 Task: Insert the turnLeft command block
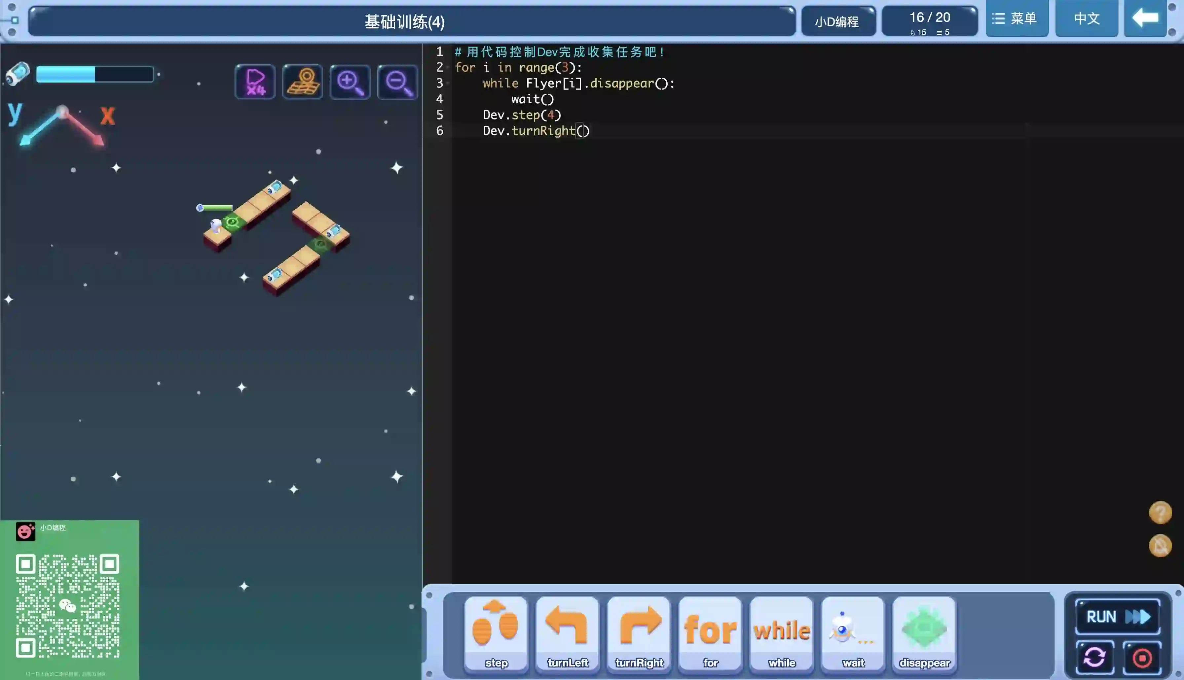click(x=567, y=633)
